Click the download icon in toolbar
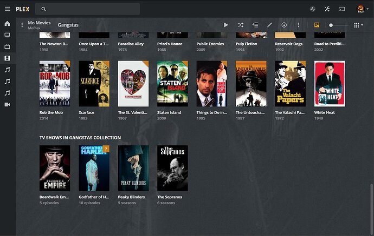Screen dimensions: 374x236 coord(284,25)
